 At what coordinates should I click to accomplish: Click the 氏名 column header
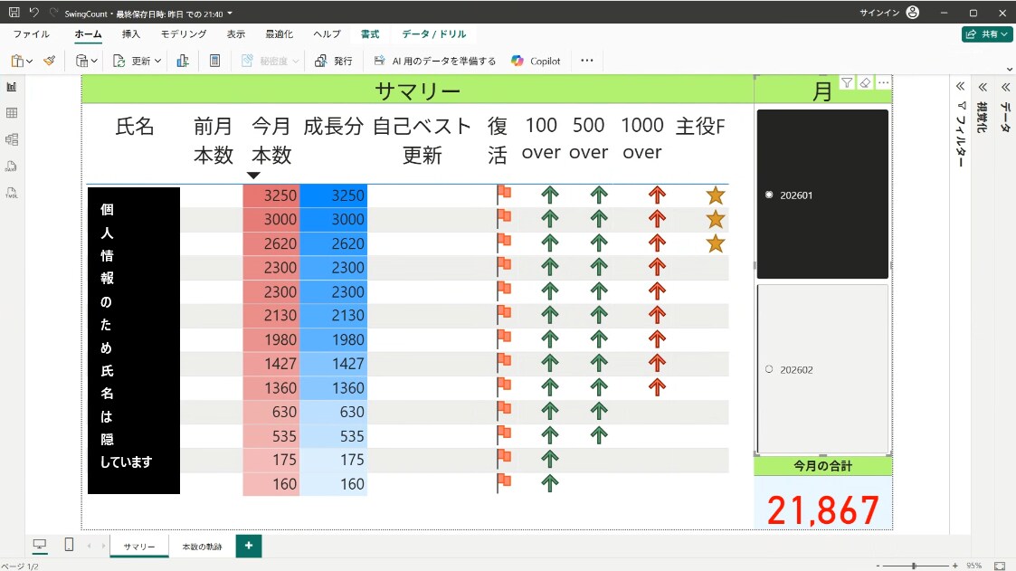tap(135, 126)
